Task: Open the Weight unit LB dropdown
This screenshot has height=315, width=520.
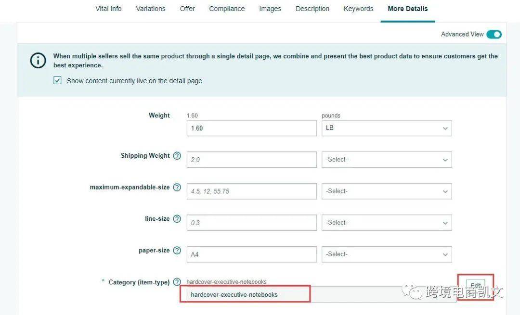Action: (386, 128)
